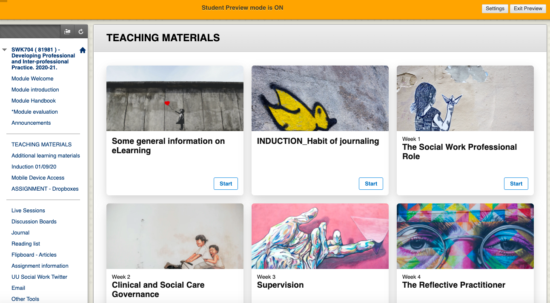Go to *Module evaluation
The image size is (550, 303).
click(34, 112)
